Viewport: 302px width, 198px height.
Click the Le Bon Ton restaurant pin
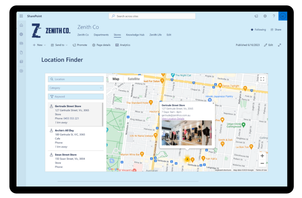coord(251,147)
